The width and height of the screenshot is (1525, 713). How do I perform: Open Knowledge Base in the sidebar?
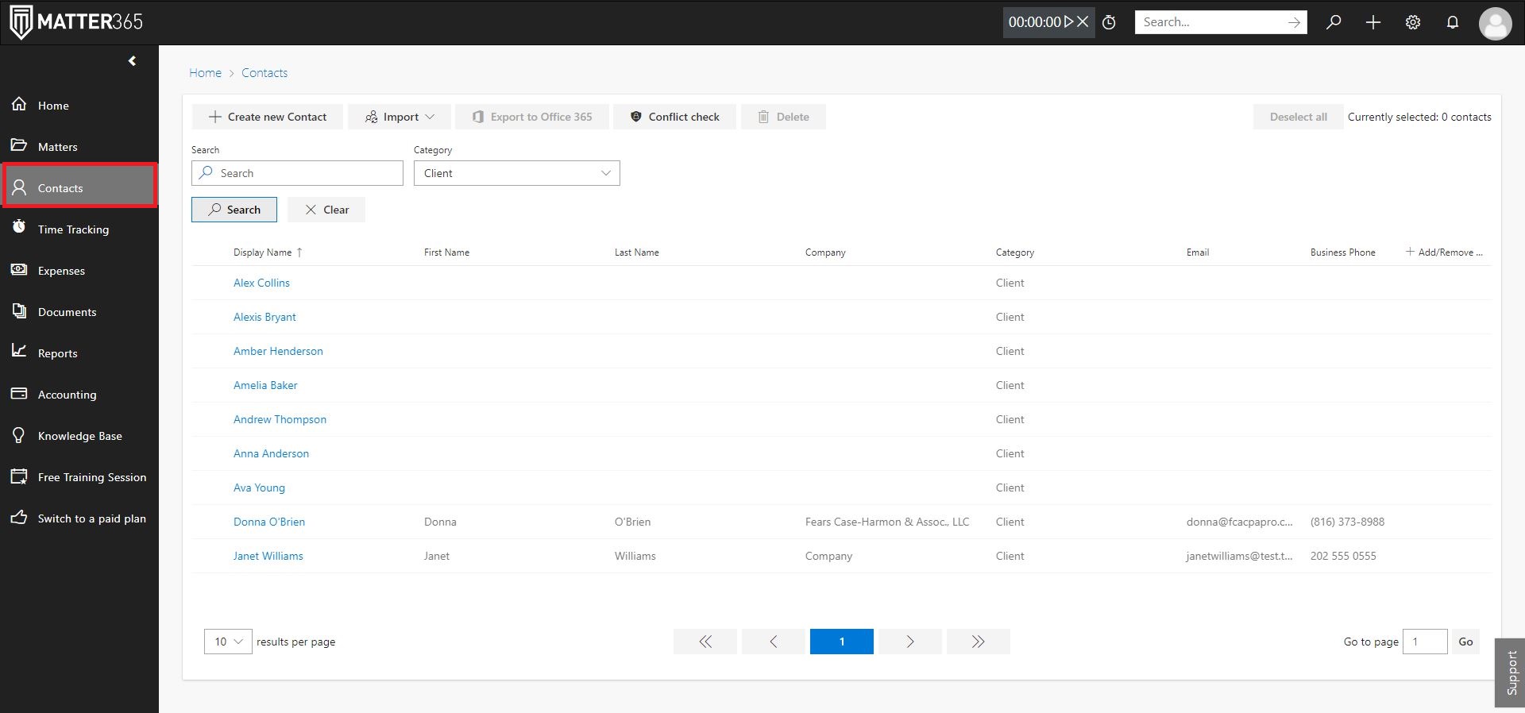tap(79, 435)
